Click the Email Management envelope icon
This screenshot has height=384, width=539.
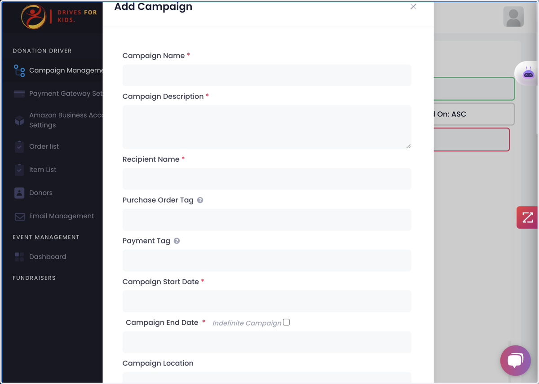pyautogui.click(x=19, y=216)
